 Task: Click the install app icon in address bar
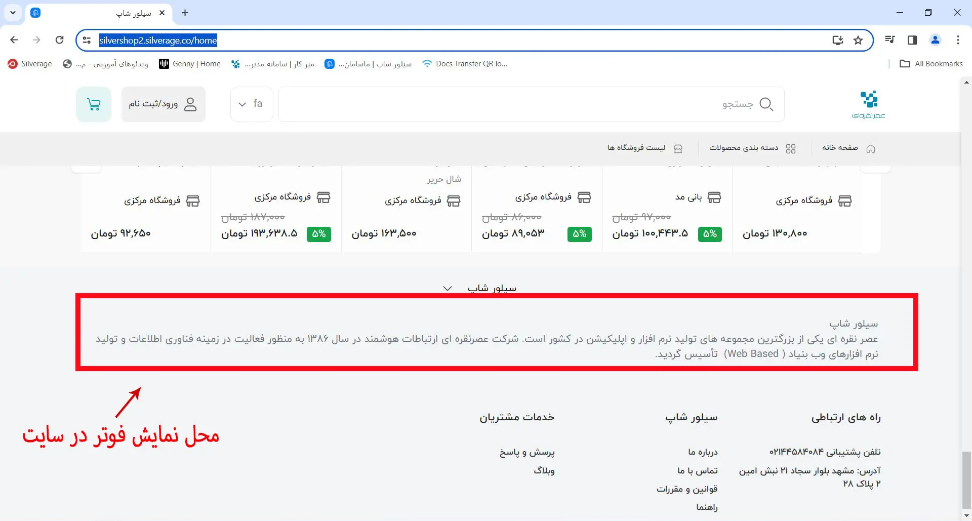tap(838, 41)
